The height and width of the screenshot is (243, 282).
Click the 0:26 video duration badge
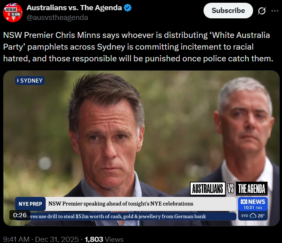point(20,215)
